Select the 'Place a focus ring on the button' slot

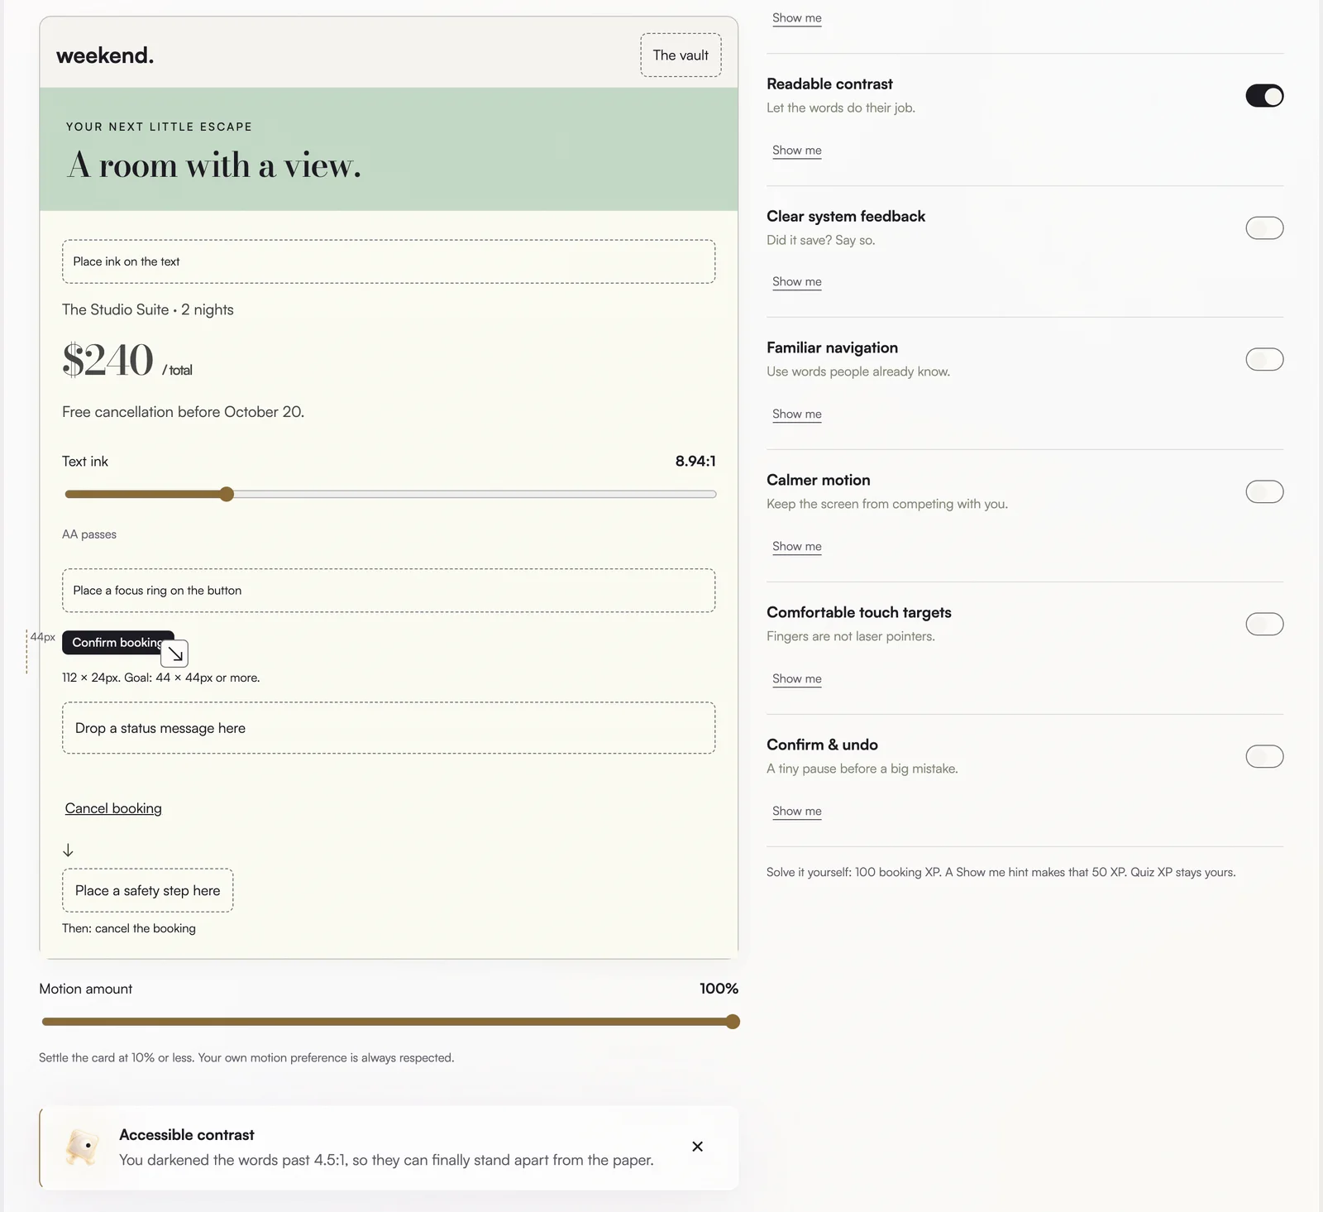coord(389,591)
